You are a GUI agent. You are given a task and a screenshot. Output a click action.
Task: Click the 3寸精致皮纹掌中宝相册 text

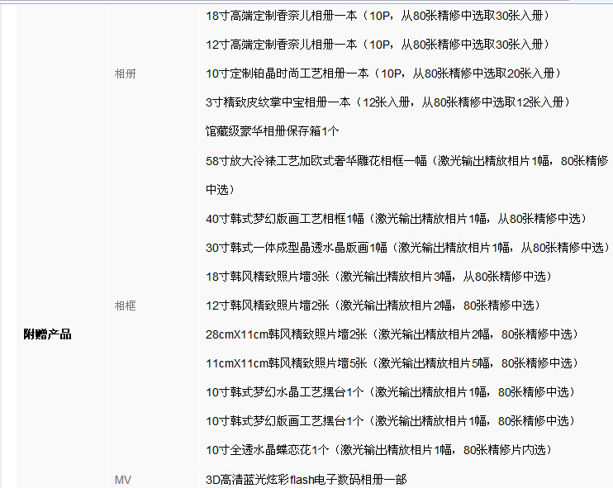pyautogui.click(x=388, y=102)
